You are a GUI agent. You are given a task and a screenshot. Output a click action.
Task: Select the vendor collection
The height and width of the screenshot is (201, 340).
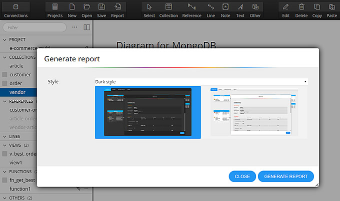coord(17,92)
